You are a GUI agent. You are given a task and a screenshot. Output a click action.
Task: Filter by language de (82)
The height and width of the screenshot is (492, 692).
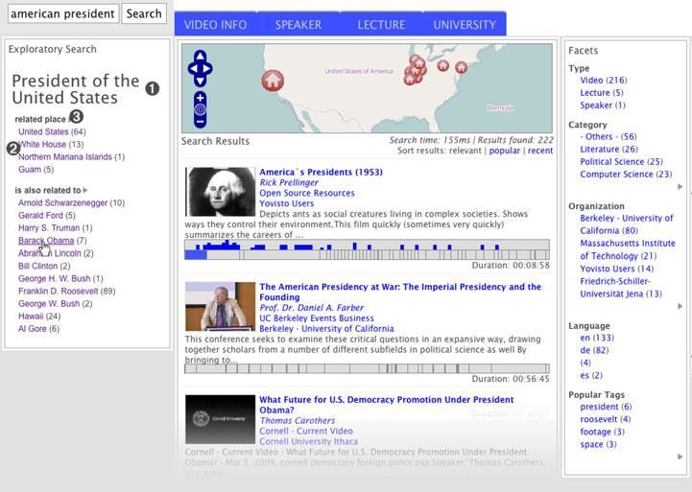(x=594, y=350)
